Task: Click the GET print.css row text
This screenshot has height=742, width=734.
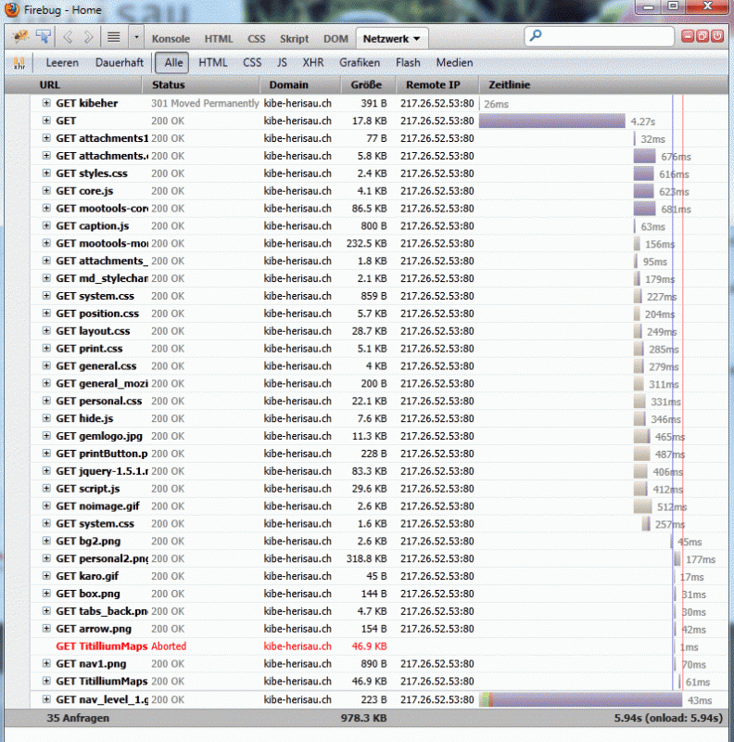Action: [x=89, y=349]
